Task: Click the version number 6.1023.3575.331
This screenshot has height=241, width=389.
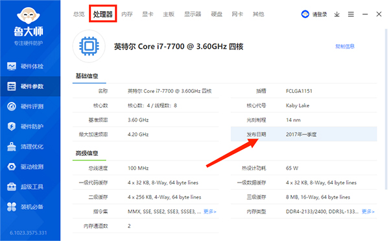Action: coord(29,233)
